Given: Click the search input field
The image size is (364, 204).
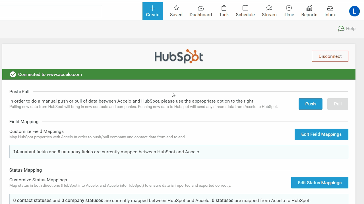Looking at the screenshot, I should pos(51,11).
